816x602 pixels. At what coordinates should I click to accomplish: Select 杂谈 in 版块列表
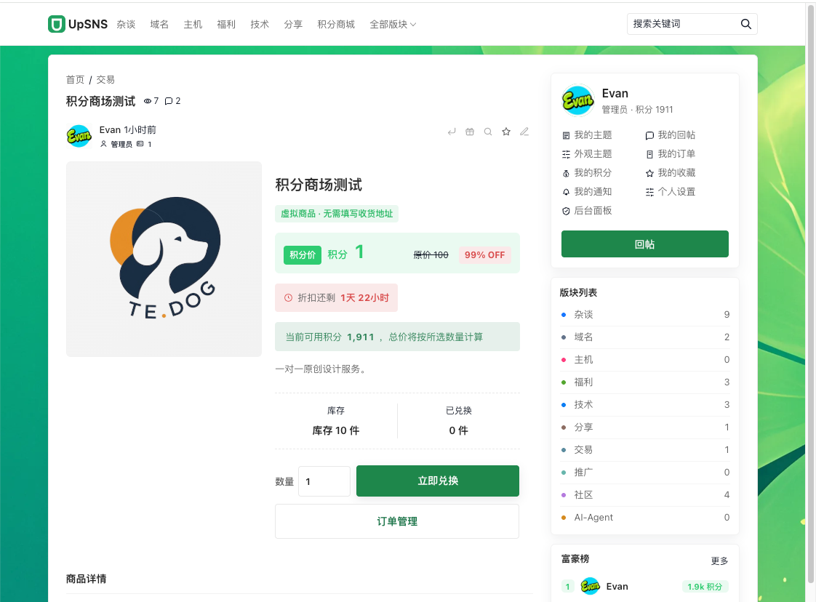pos(645,314)
